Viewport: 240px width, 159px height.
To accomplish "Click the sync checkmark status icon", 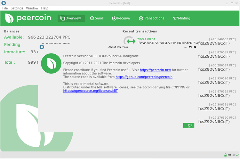I will pyautogui.click(x=237, y=155).
